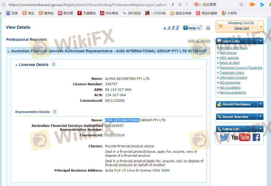Viewport: 271px width, 186px height.
Task: Click the Hide all details link
Action: (x=199, y=41)
